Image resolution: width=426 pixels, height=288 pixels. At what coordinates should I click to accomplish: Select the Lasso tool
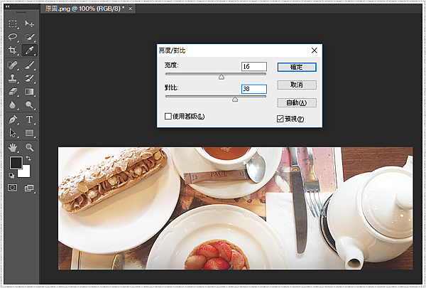(13, 37)
